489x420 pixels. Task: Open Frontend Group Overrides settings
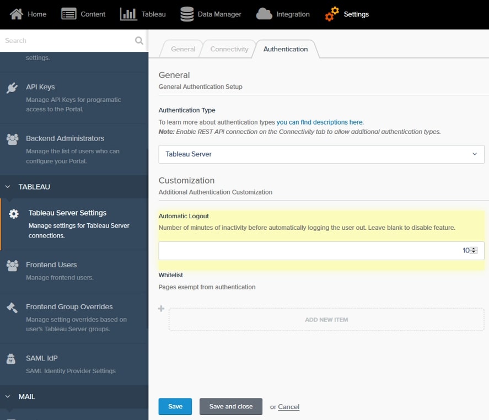[x=74, y=317]
